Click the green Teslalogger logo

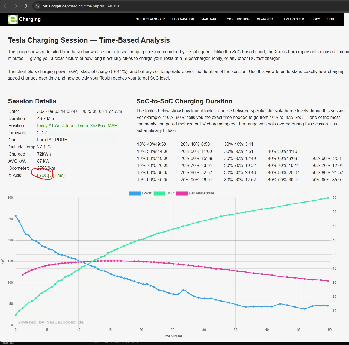pos(13,19)
